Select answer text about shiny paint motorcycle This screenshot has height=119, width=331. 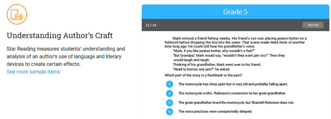233,84
